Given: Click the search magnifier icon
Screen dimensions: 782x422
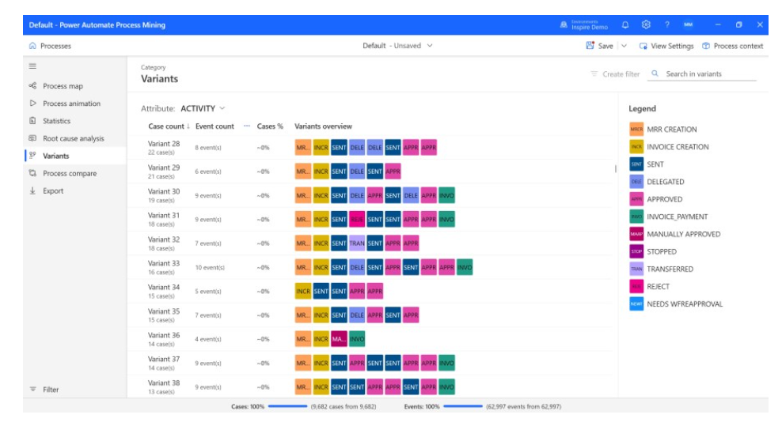Looking at the screenshot, I should [655, 73].
